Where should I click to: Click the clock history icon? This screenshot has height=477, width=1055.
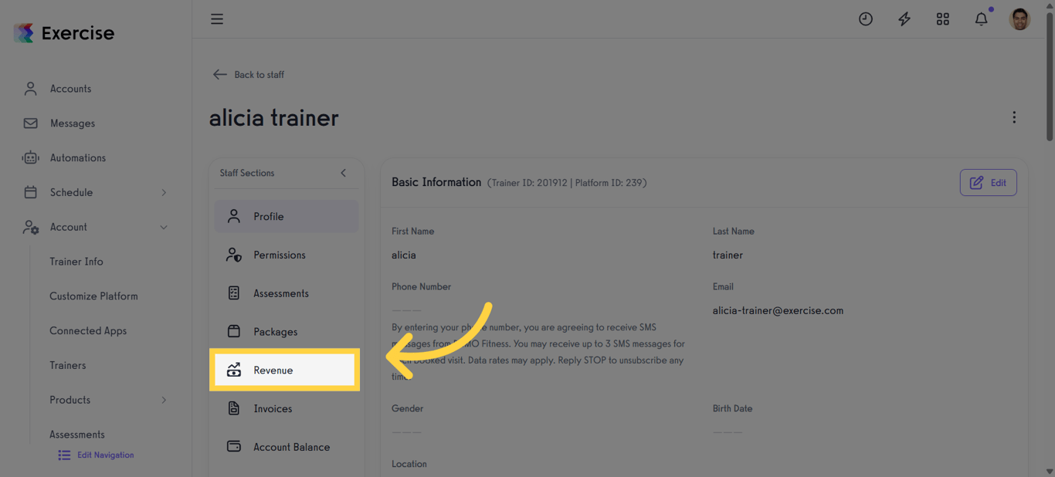pos(866,19)
